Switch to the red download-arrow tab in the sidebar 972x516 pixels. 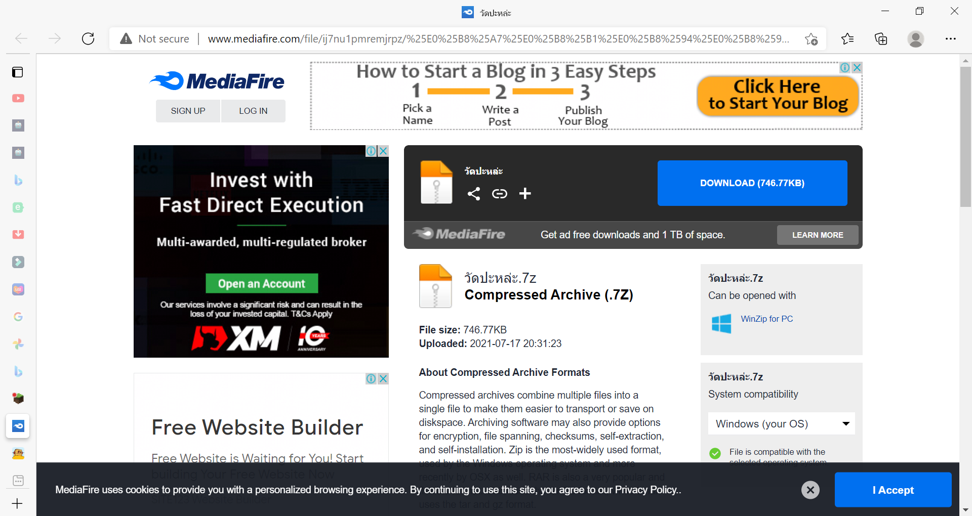pos(18,235)
